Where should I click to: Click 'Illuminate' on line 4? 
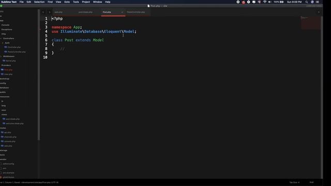click(x=71, y=32)
